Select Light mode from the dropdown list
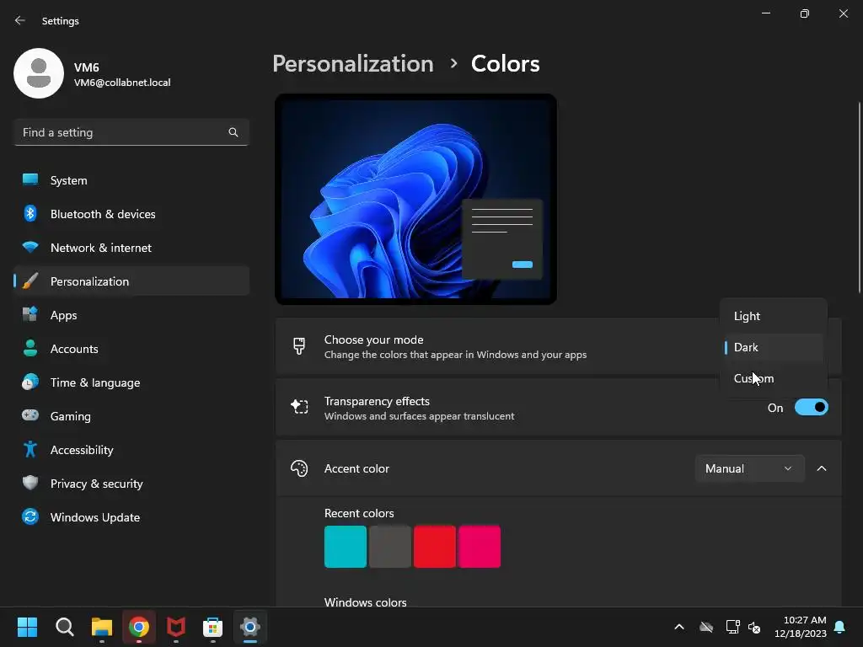Viewport: 863px width, 647px height. pos(774,317)
